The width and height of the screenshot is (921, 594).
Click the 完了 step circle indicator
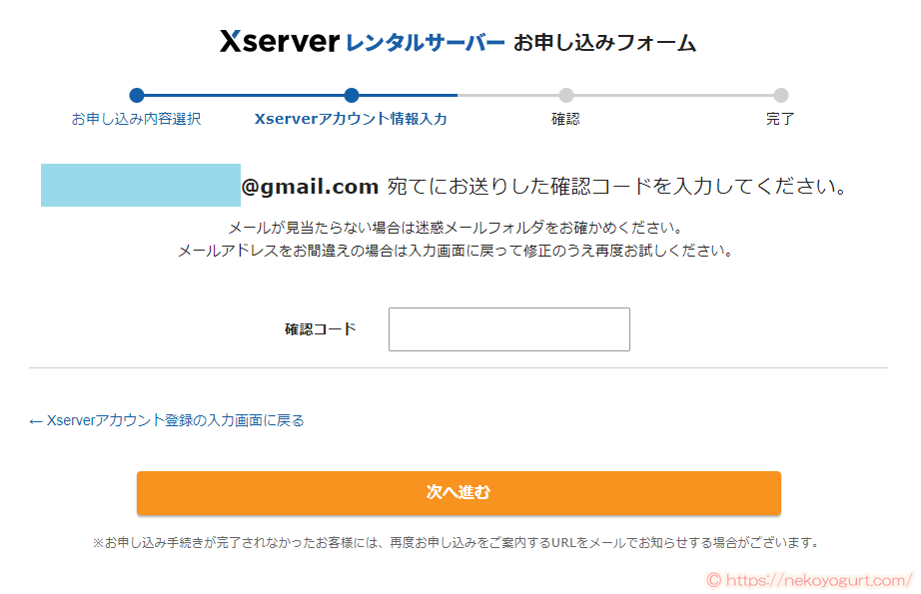point(781,96)
